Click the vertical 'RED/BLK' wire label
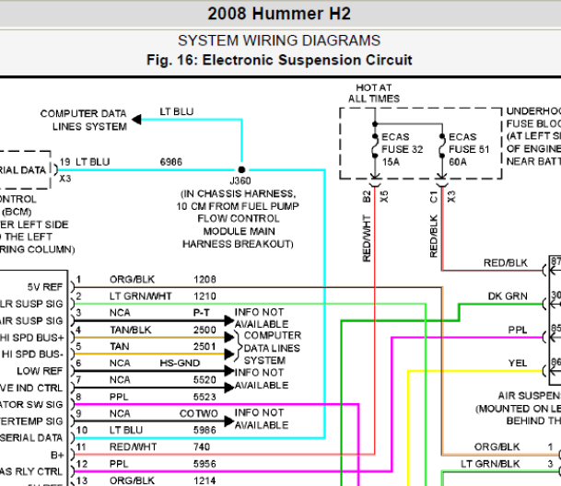This screenshot has width=561, height=486. [x=434, y=236]
